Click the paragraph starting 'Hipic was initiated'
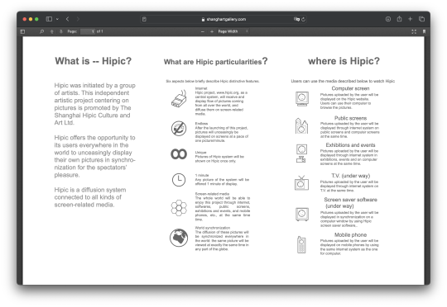The image size is (447, 307). pos(95,104)
